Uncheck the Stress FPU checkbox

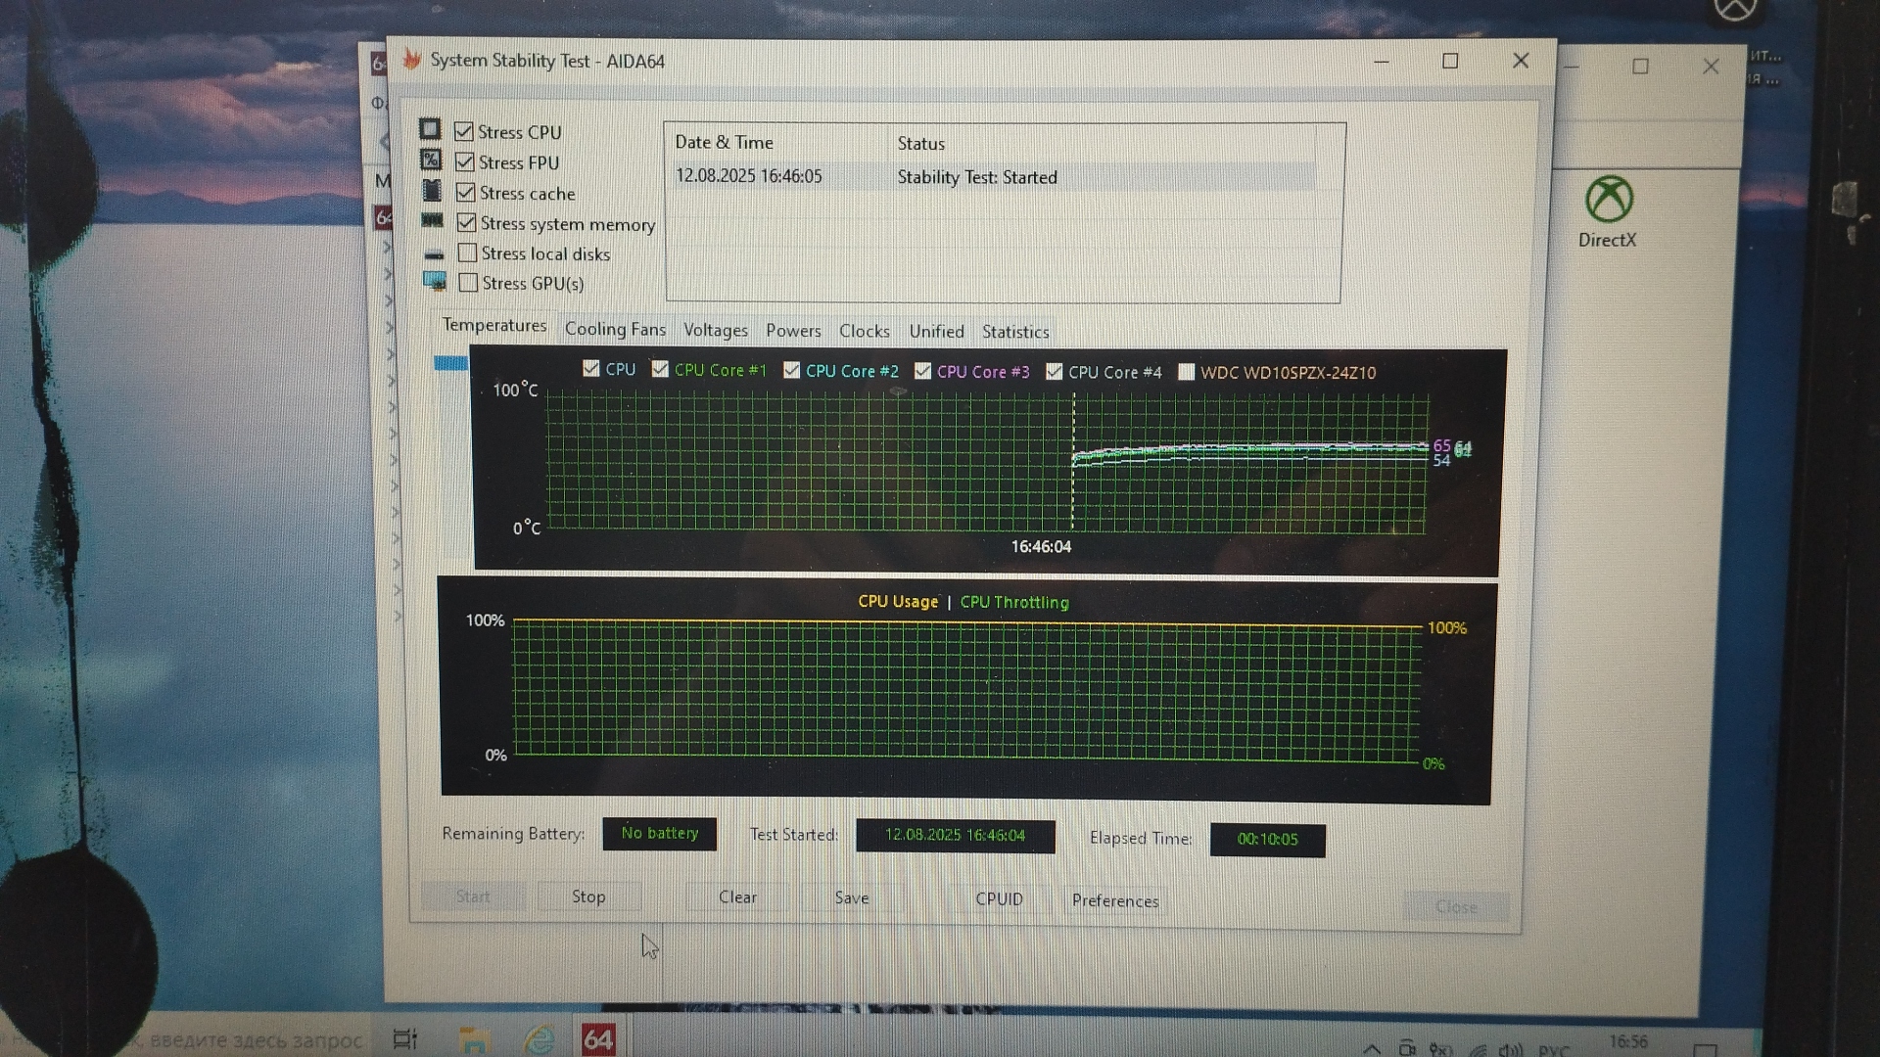click(465, 161)
